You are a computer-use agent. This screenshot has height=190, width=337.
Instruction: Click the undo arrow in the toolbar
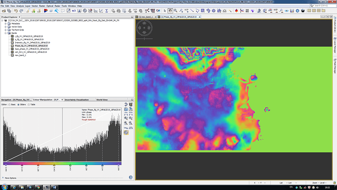[16, 11]
